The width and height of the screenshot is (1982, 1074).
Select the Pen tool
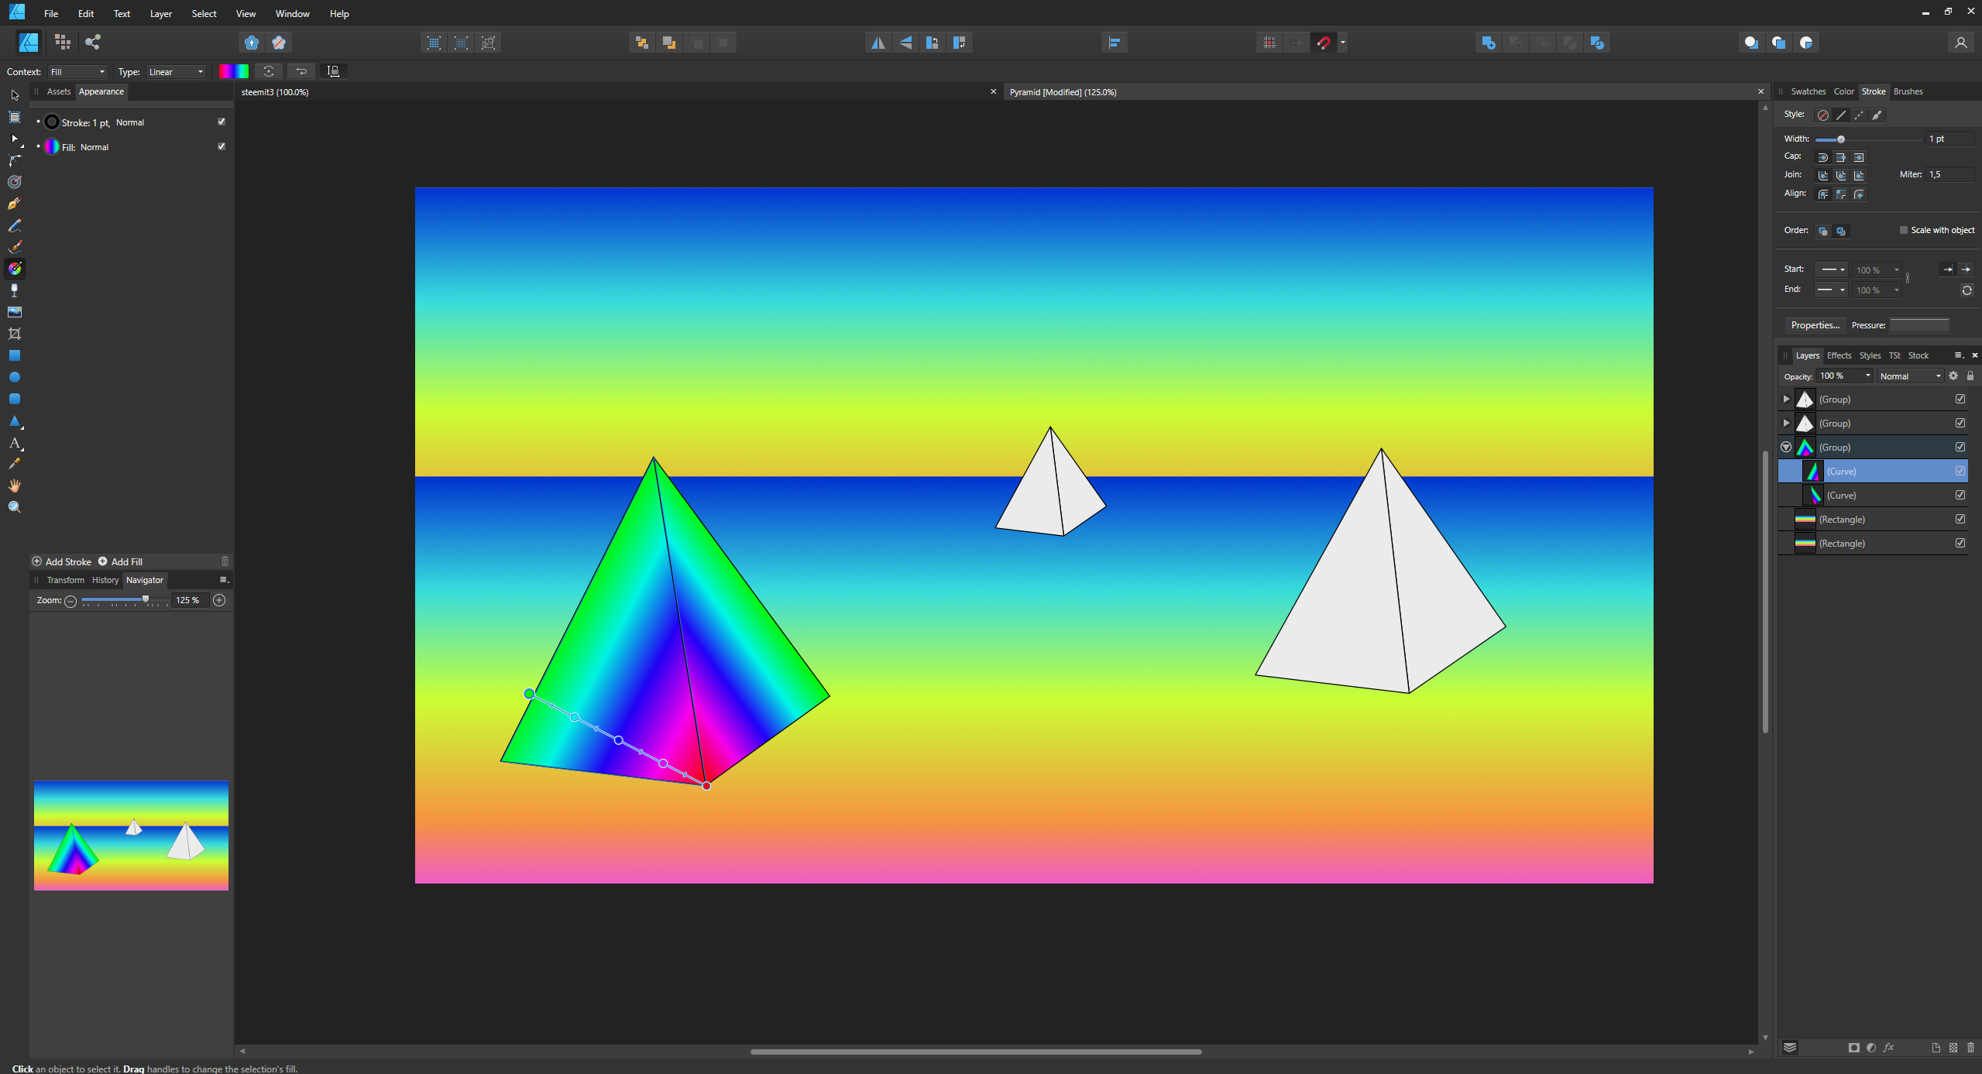click(14, 204)
